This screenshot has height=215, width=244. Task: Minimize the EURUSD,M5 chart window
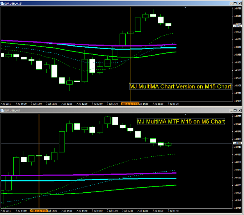[232, 110]
